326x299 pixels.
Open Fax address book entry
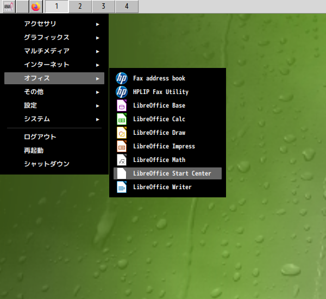[x=167, y=78]
